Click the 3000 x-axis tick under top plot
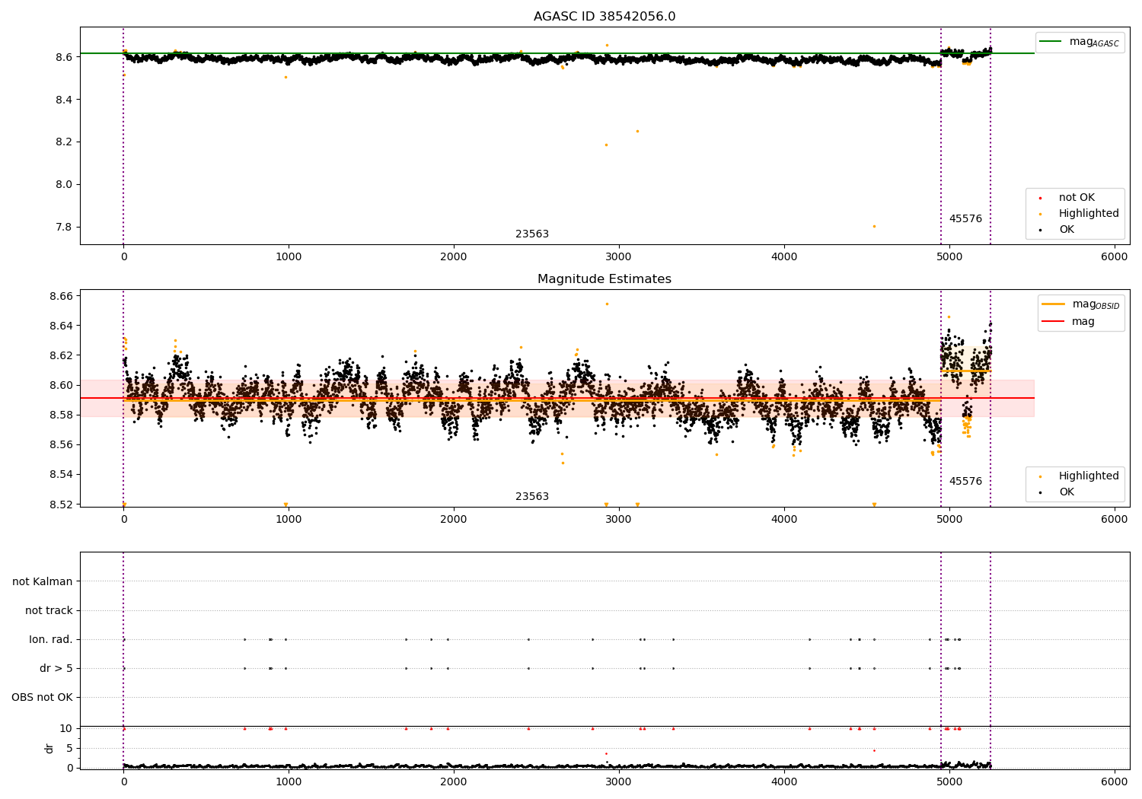Viewport: 1142px width, 799px height. 619,257
